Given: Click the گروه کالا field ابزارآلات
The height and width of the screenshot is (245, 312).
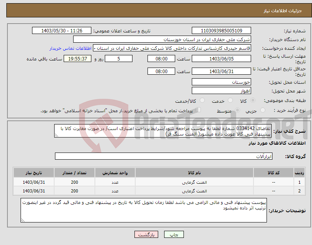Looking at the screenshot, I should click(x=164, y=156).
